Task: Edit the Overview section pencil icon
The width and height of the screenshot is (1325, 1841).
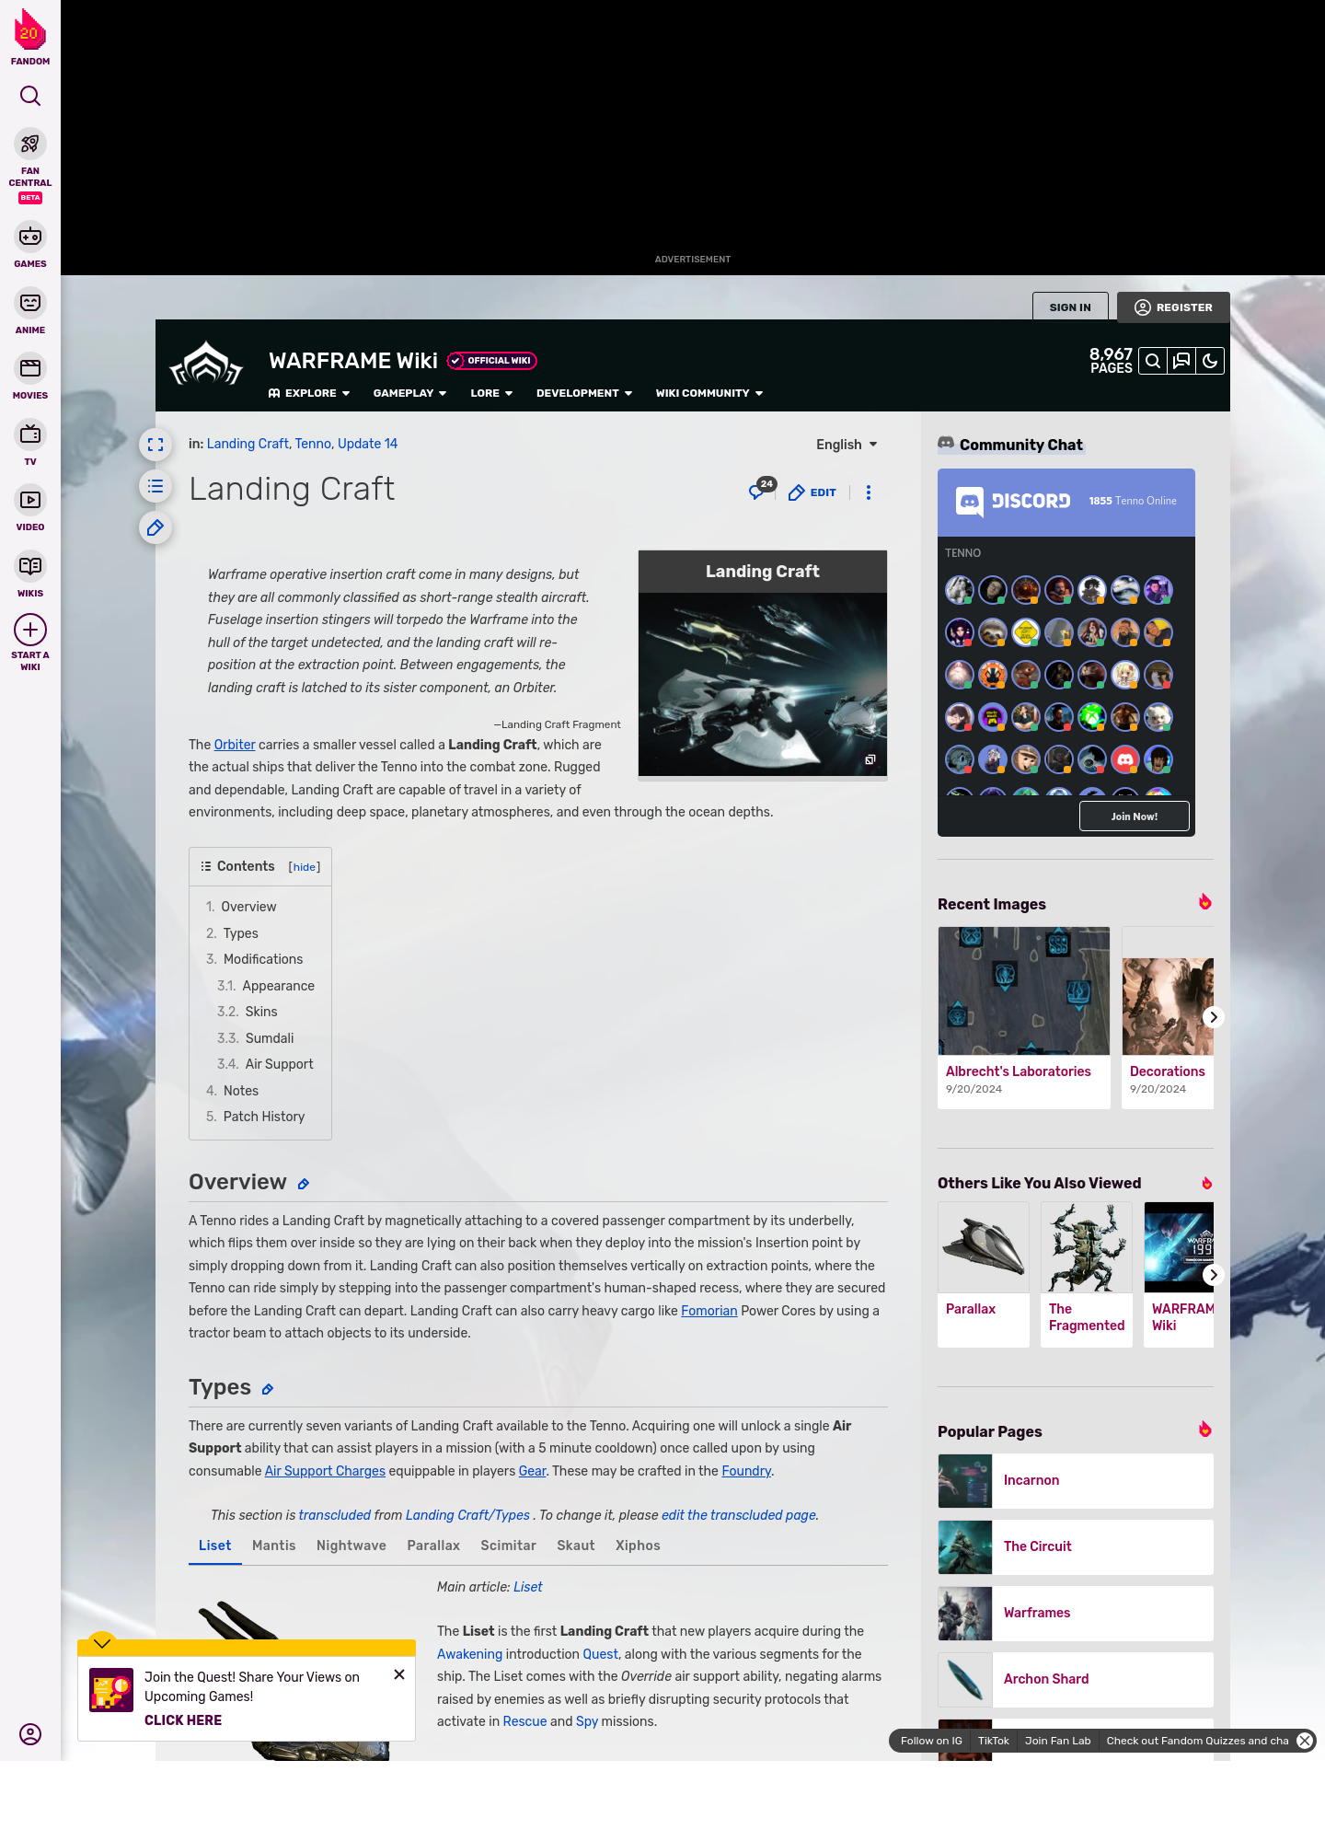Action: click(304, 1184)
